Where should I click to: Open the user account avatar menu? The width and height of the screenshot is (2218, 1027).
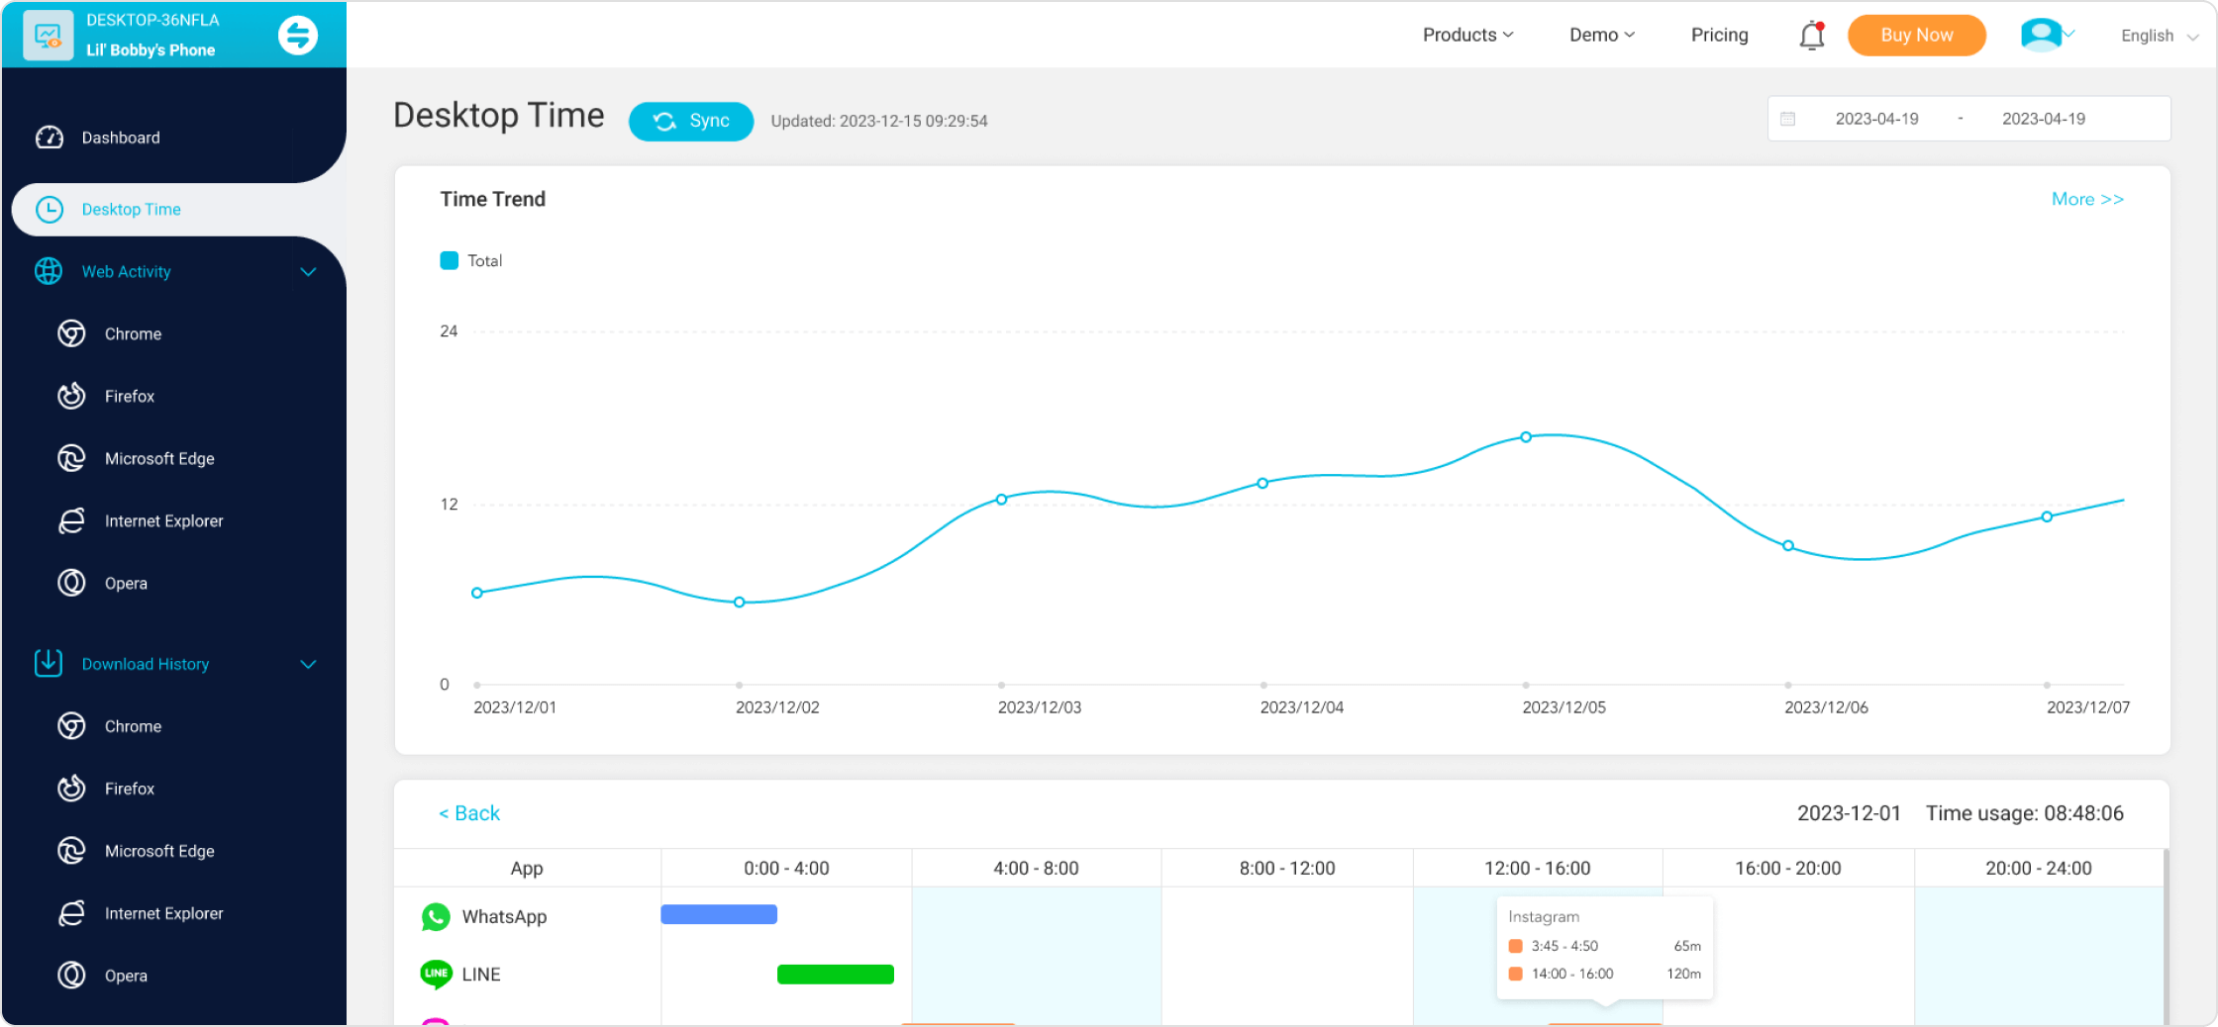(2047, 35)
